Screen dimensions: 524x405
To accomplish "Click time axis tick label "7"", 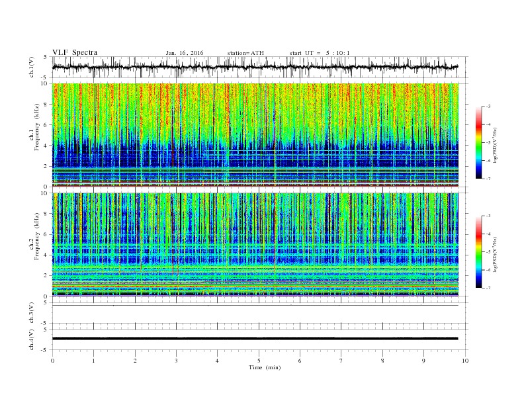I will (x=341, y=361).
